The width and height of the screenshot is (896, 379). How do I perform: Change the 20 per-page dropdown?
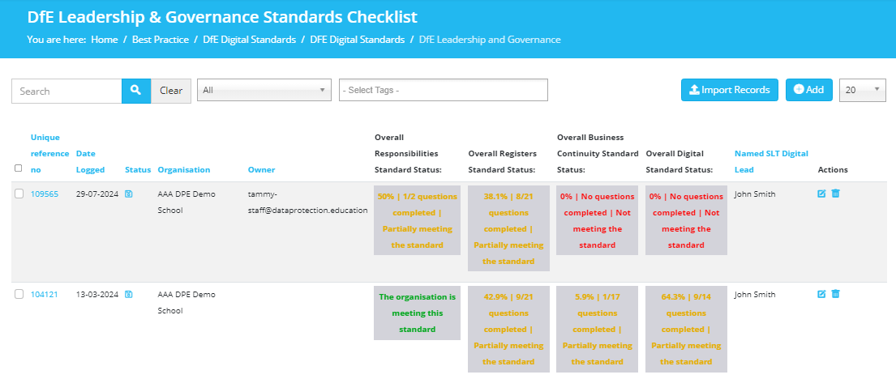coord(862,90)
